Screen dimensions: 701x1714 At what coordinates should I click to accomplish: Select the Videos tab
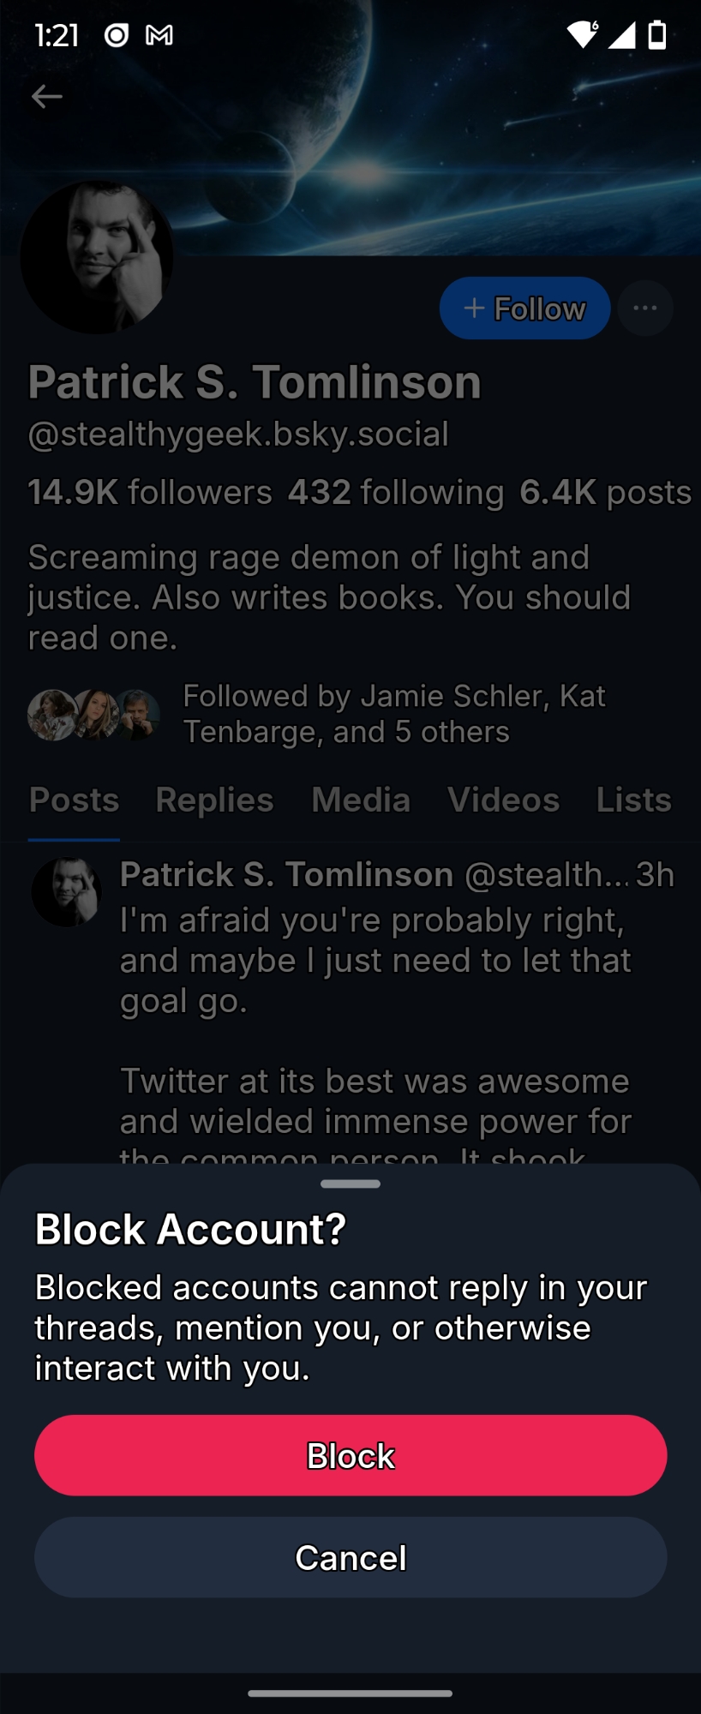point(503,800)
